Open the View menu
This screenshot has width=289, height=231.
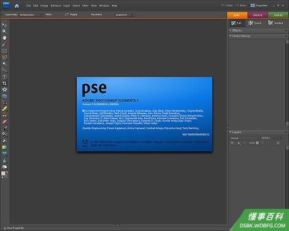pos(94,6)
